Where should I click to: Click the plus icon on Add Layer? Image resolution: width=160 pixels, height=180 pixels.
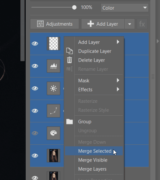(91, 24)
